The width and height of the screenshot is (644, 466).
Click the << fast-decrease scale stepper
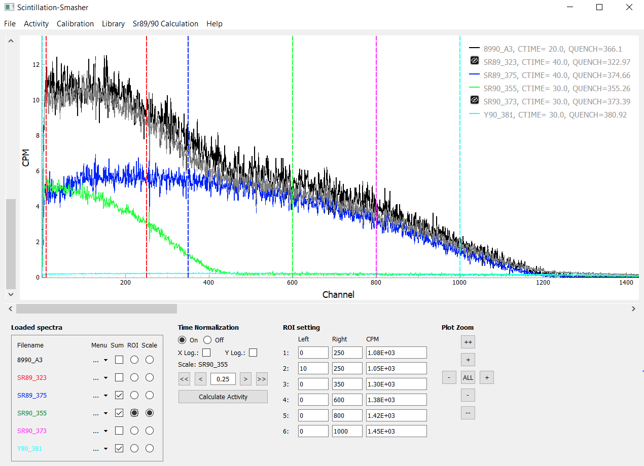tap(184, 379)
